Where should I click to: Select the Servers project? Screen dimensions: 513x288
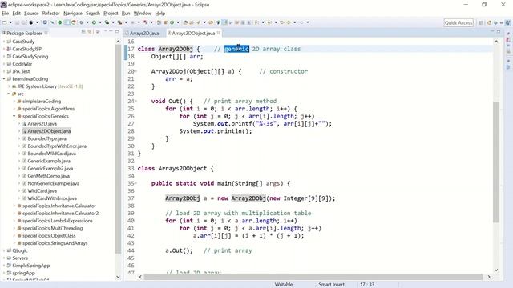click(x=20, y=258)
